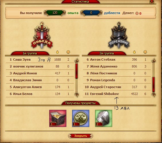This screenshot has width=162, height=143.
Task: Click the treasure chest reward item
Action: pyautogui.click(x=58, y=118)
